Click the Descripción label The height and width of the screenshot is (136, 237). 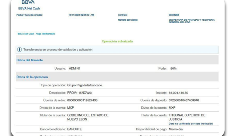tap(57, 93)
